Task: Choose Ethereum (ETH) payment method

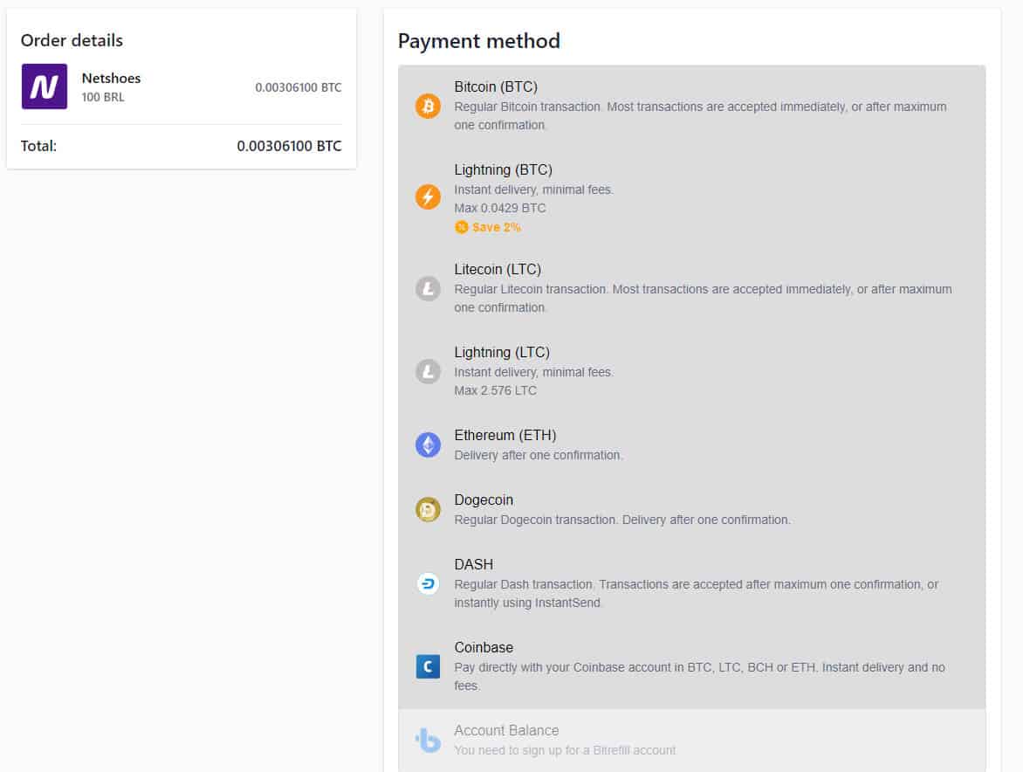Action: 691,445
